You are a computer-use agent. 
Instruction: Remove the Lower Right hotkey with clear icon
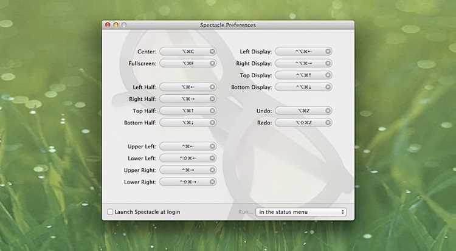click(x=212, y=182)
